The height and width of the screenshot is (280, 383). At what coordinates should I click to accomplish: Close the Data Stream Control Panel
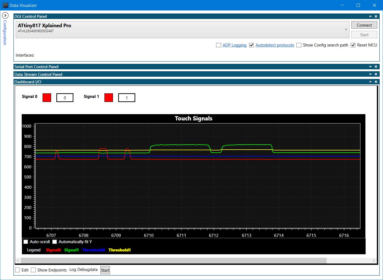376,74
